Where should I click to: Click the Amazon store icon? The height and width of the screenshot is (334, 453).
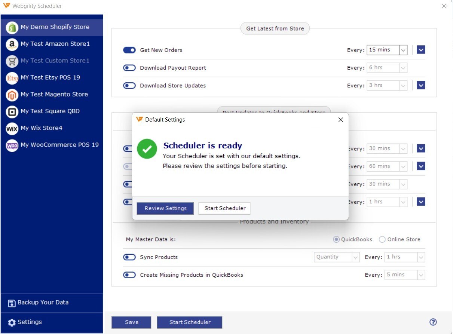(x=12, y=44)
